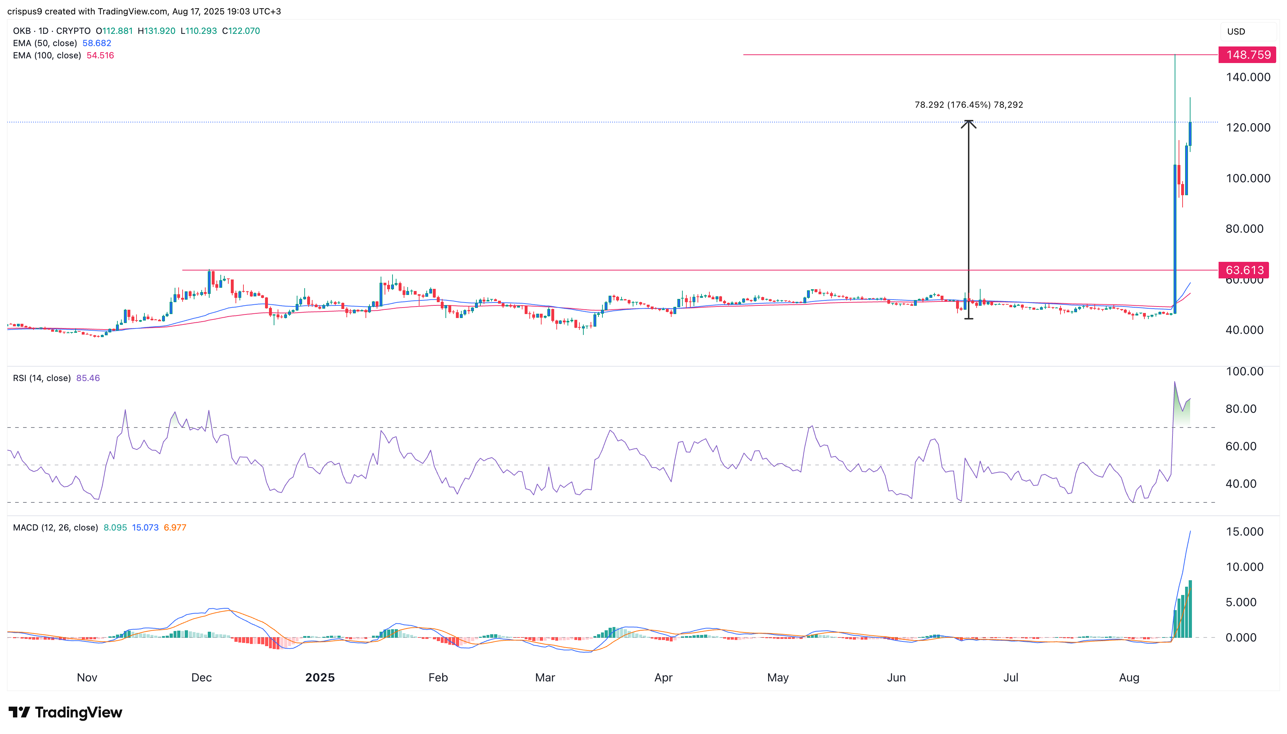Click the MACD 5.000 axis label

1241,603
